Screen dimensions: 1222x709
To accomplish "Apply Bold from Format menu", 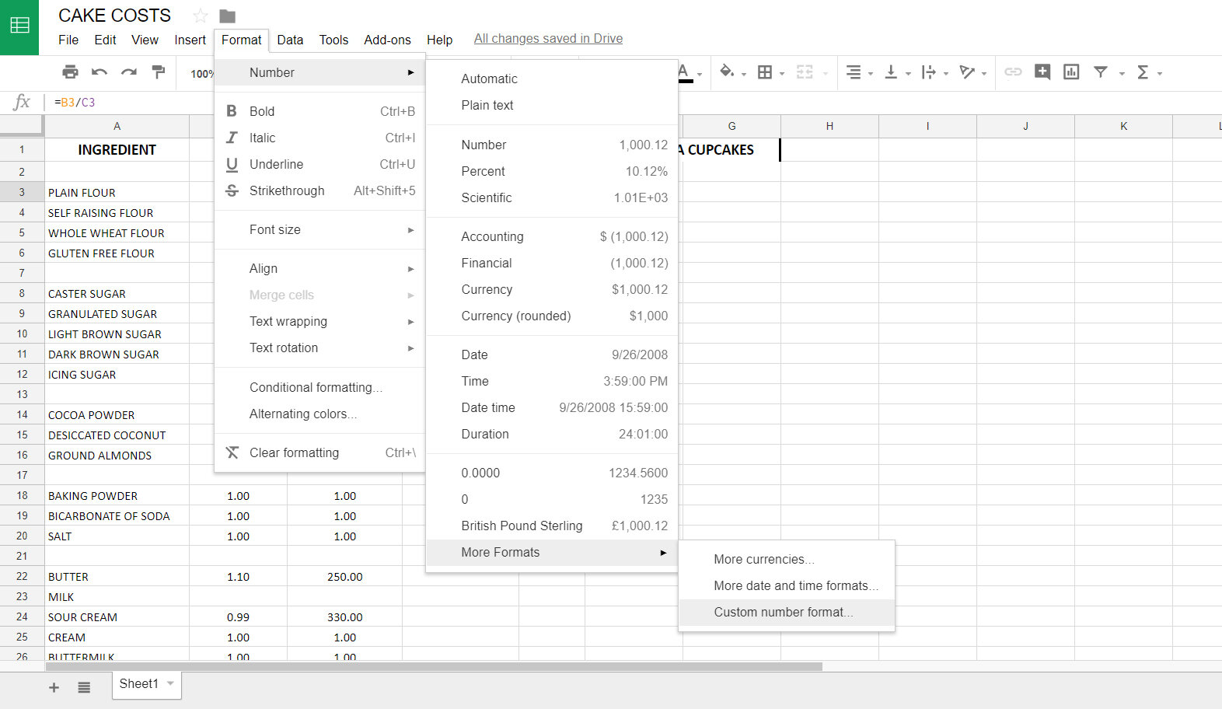I will coord(319,112).
